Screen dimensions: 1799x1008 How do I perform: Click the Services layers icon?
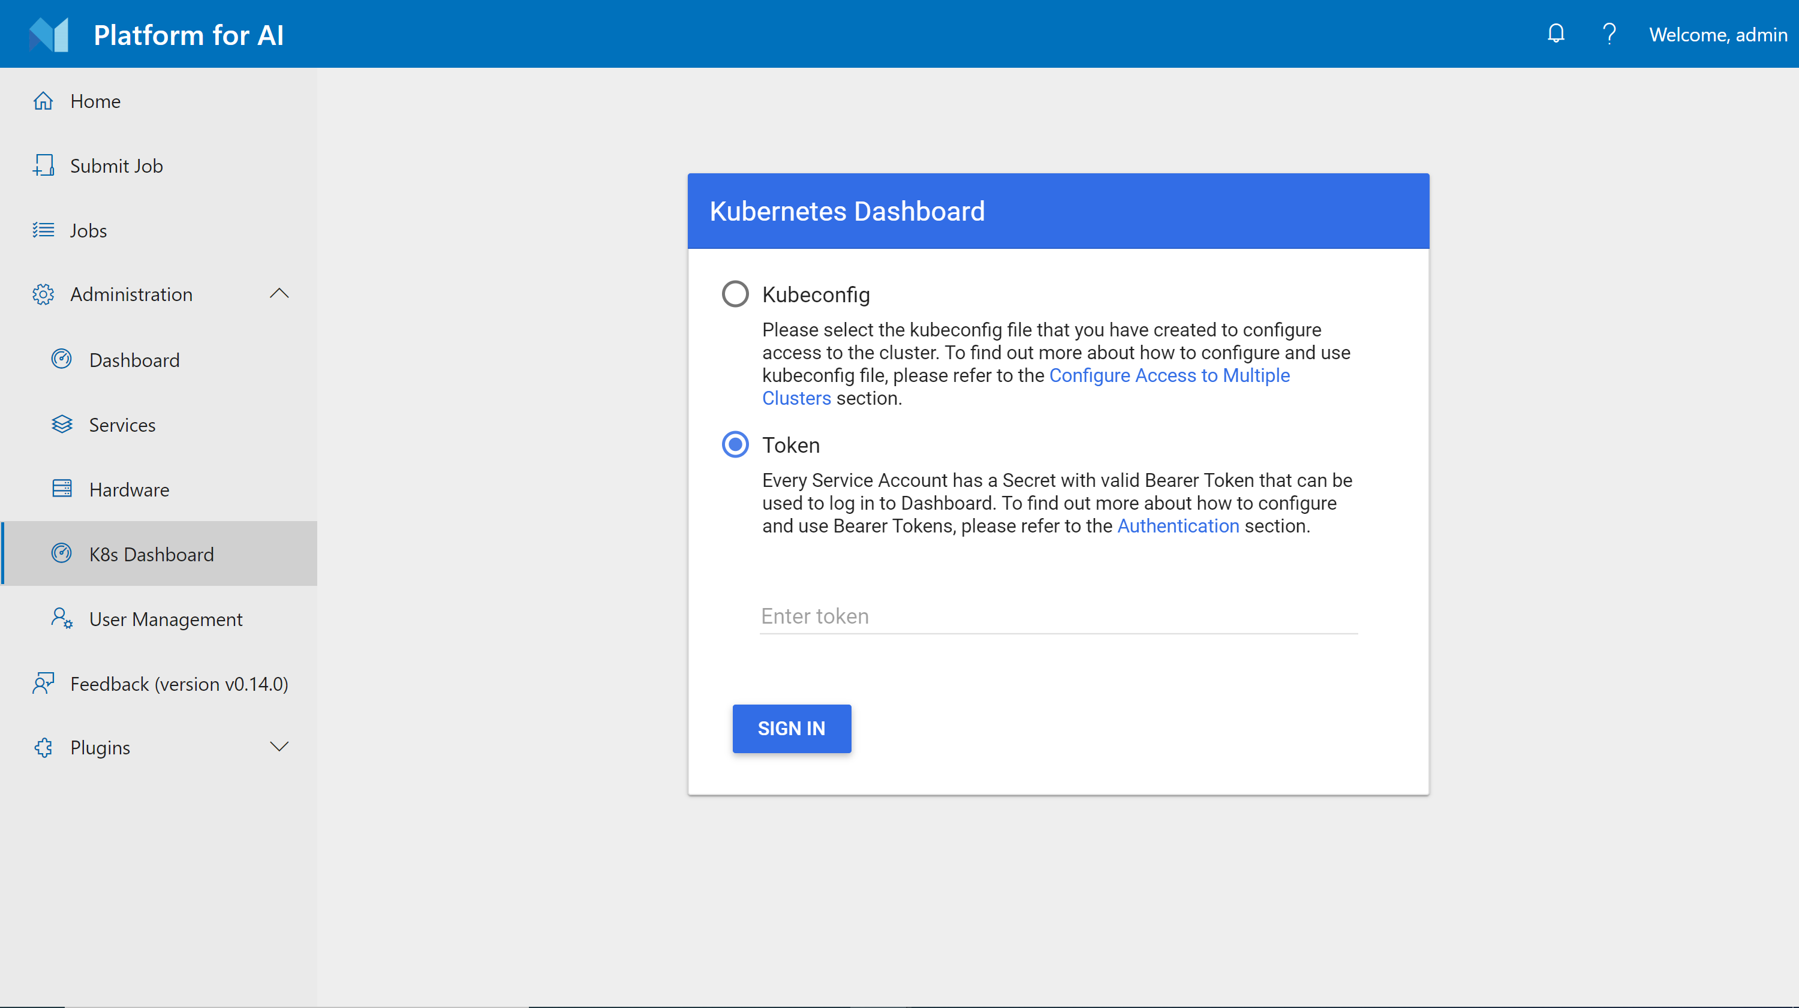click(62, 424)
